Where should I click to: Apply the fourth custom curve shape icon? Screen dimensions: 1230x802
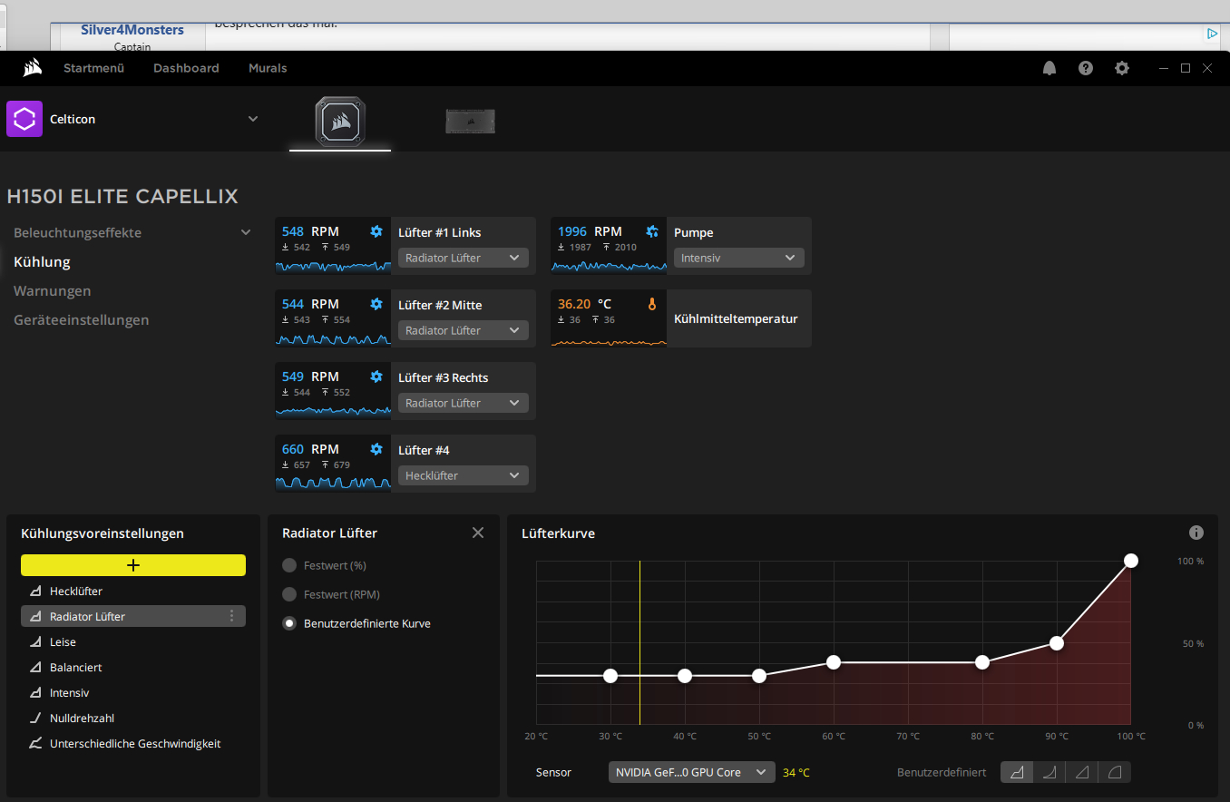(x=1115, y=772)
